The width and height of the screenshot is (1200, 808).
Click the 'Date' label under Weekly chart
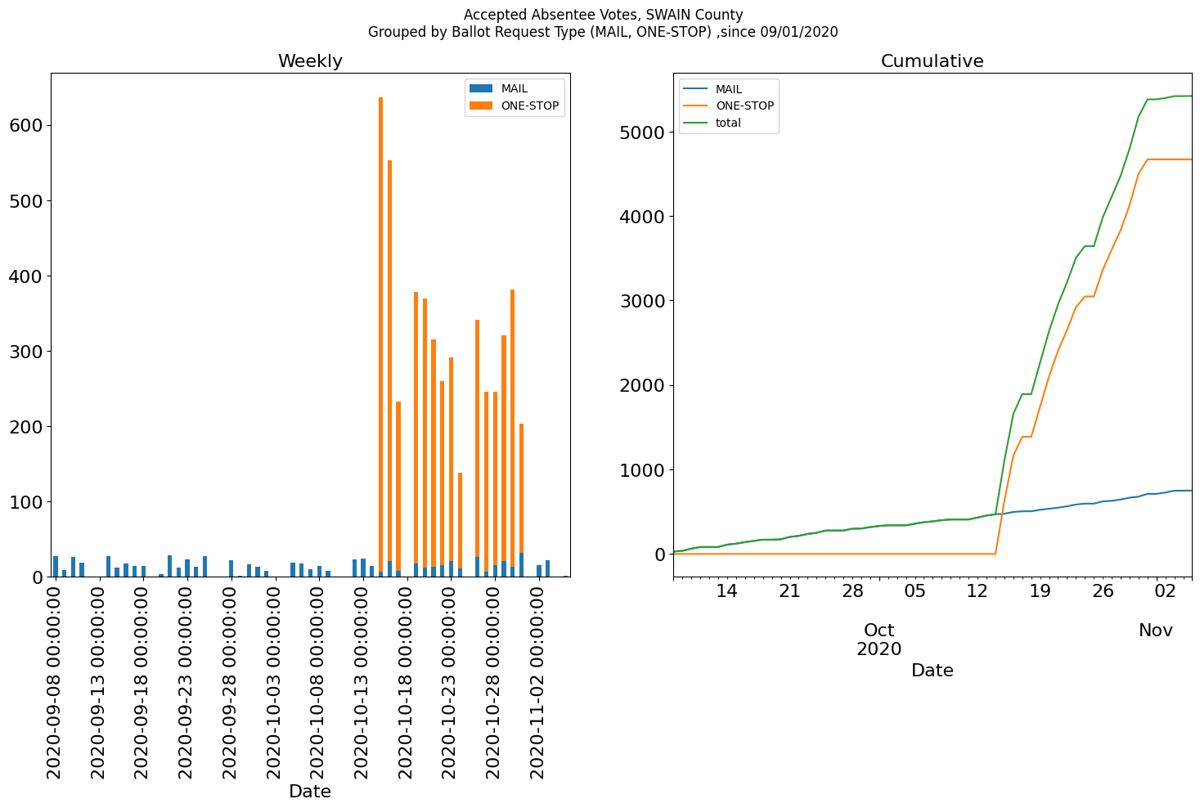pyautogui.click(x=310, y=791)
